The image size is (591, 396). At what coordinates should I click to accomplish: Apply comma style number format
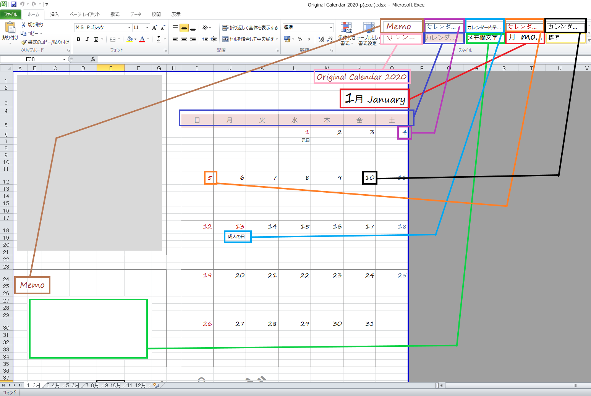pos(309,39)
